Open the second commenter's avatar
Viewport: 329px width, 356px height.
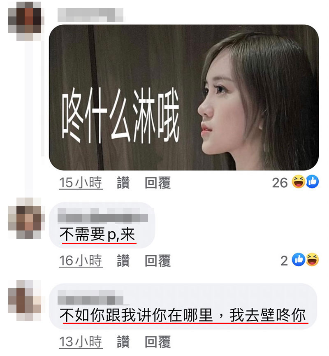click(25, 218)
